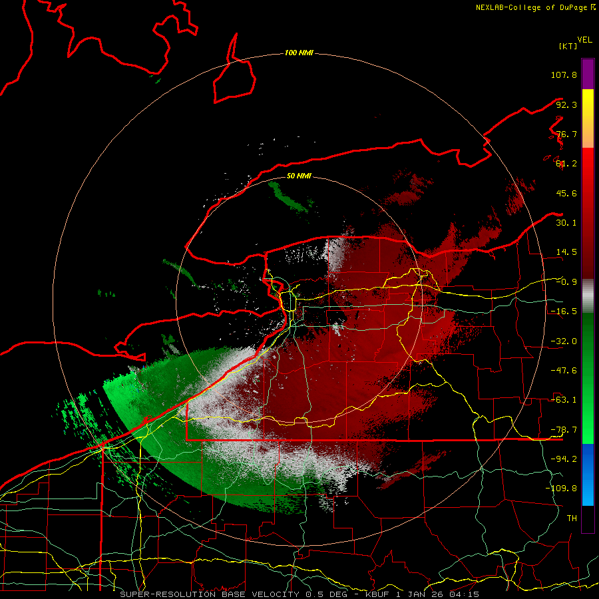The image size is (599, 599).
Task: Pick the yellow-orange segment of the color bar
Action: coord(588,118)
